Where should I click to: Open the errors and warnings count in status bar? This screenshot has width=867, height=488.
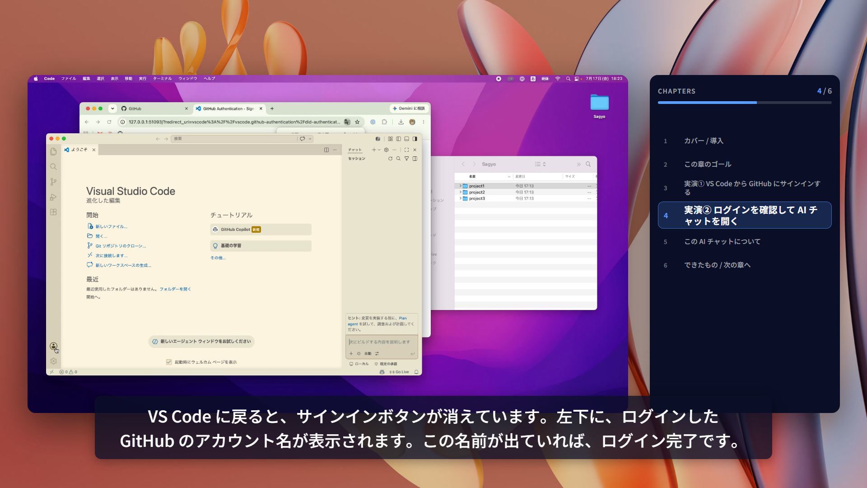(x=68, y=372)
